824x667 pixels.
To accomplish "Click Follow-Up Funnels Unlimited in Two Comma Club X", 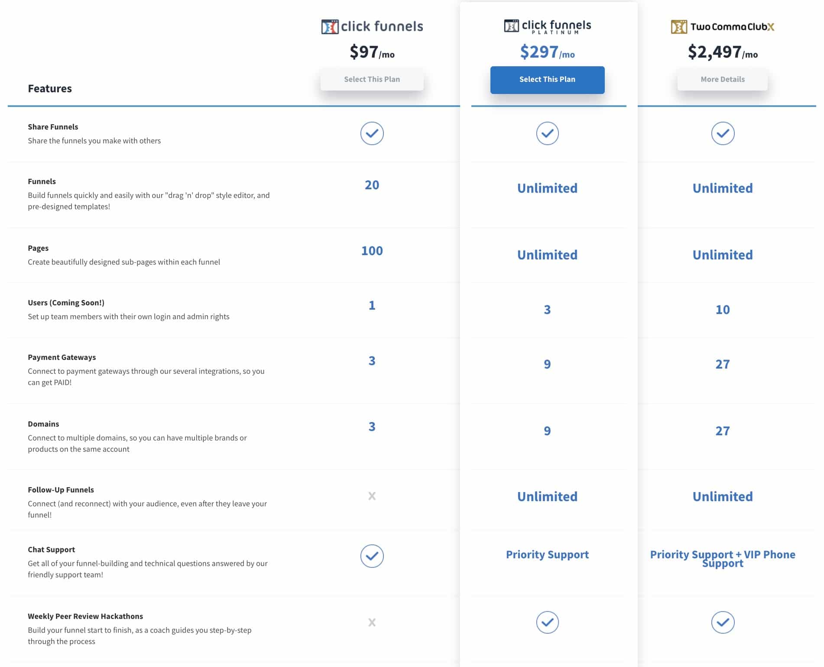I will pos(723,497).
